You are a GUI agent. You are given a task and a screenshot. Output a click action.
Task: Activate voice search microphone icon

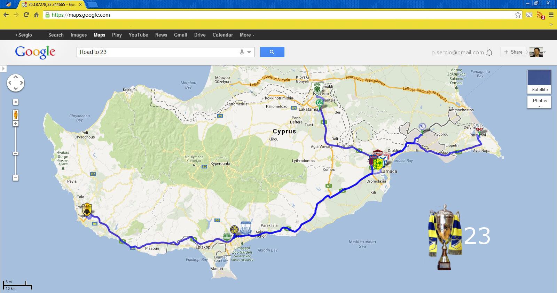tap(242, 52)
